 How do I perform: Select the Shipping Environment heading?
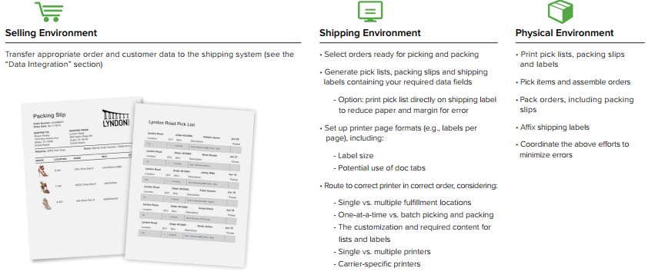(x=369, y=33)
